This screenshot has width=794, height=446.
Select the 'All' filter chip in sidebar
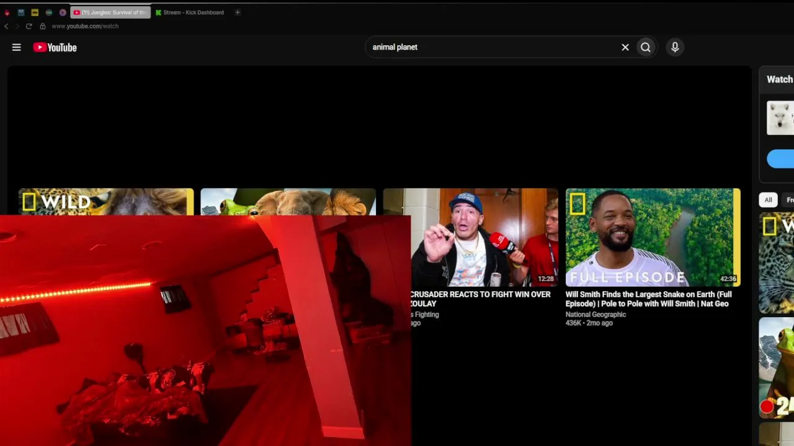pyautogui.click(x=768, y=199)
